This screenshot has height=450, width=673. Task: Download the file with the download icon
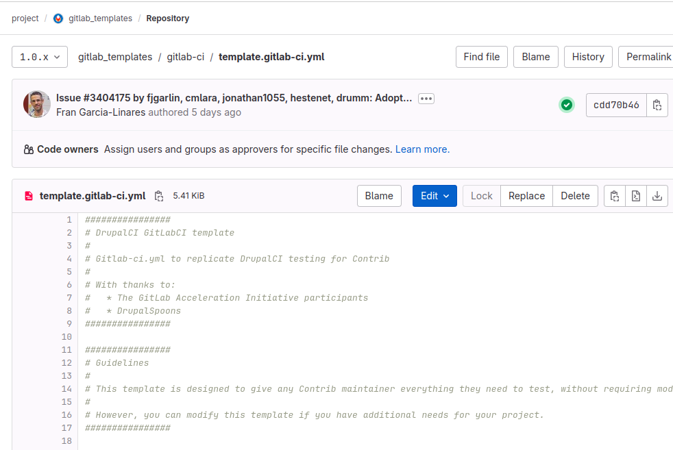(657, 196)
